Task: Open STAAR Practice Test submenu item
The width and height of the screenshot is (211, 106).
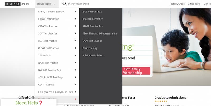Action: [x=93, y=26]
